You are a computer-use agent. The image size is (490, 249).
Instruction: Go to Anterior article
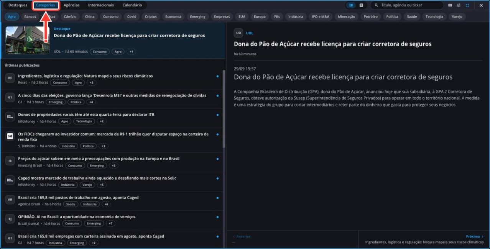tap(242, 236)
